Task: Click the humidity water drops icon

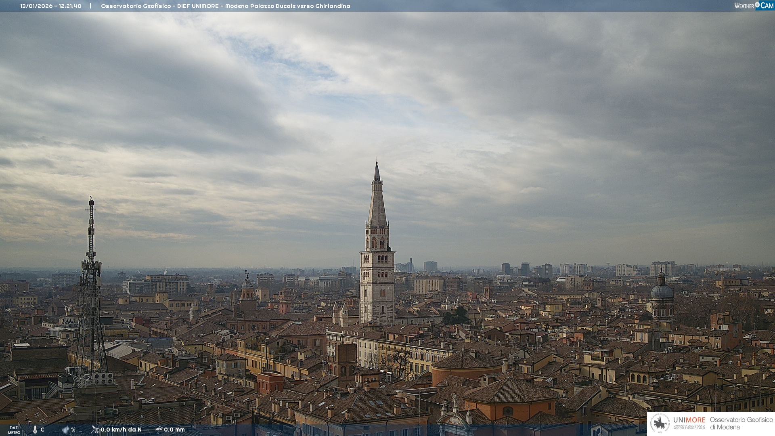Action: (x=66, y=430)
